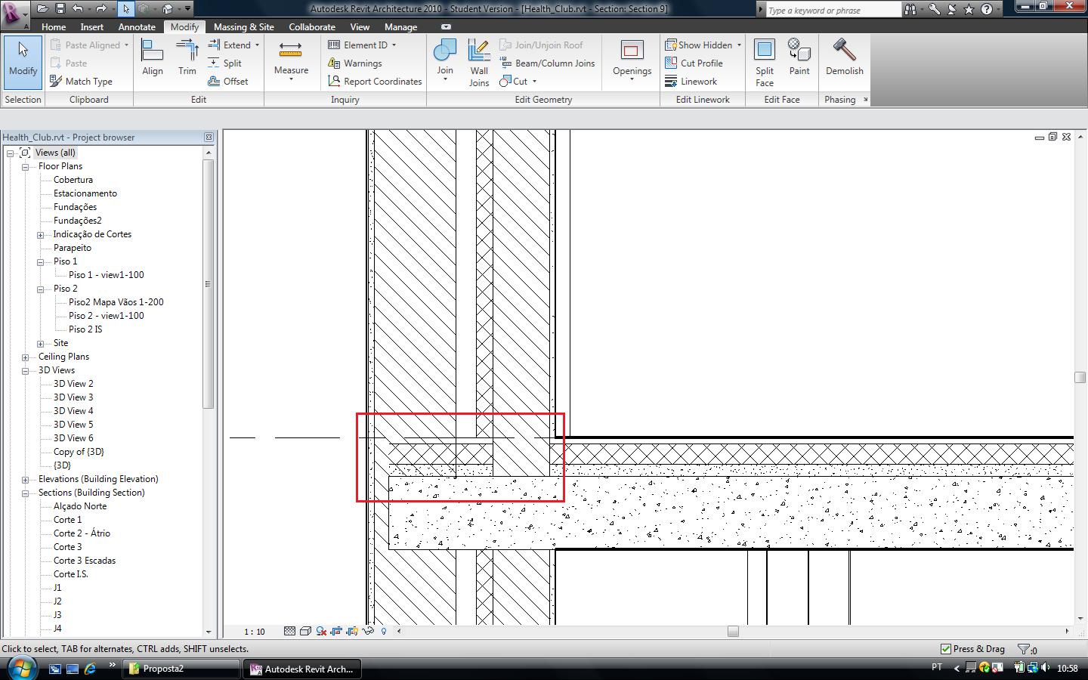Collapse the Floor Plans tree node
Image resolution: width=1088 pixels, height=680 pixels.
coord(25,166)
